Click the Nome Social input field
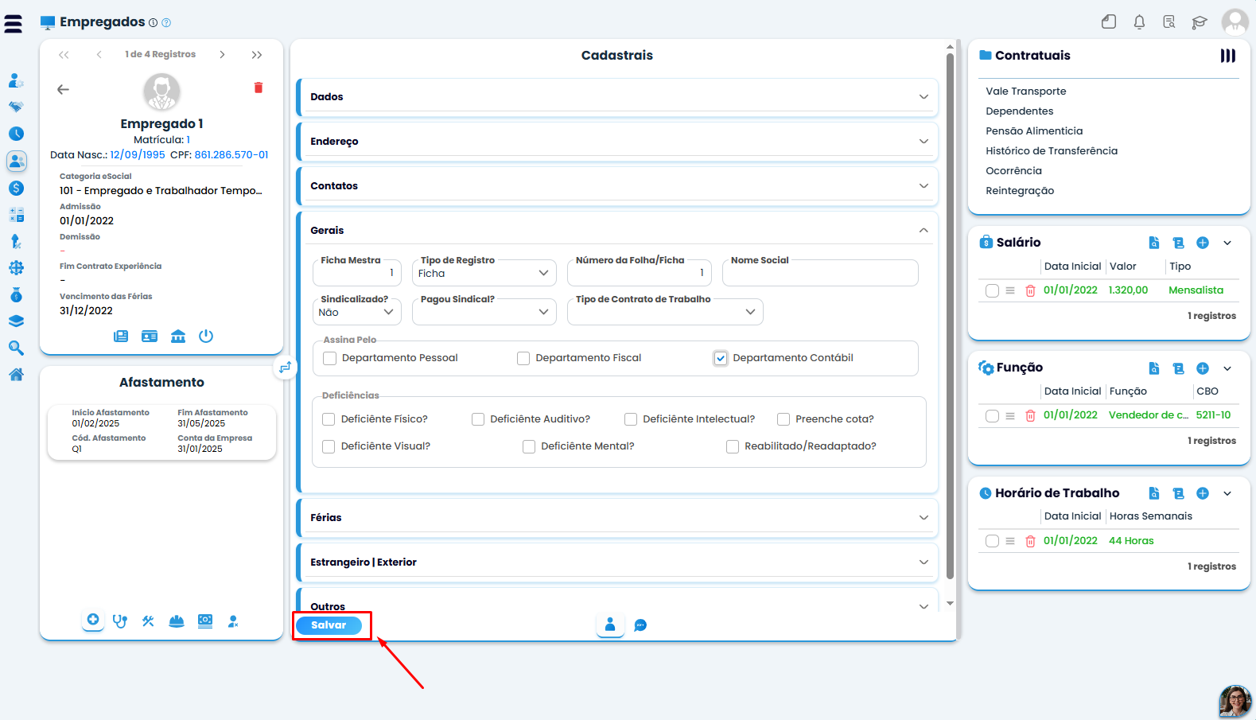The width and height of the screenshot is (1256, 720). click(x=820, y=273)
